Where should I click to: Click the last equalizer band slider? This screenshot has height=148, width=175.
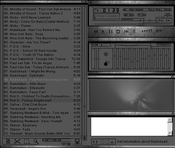point(166,55)
